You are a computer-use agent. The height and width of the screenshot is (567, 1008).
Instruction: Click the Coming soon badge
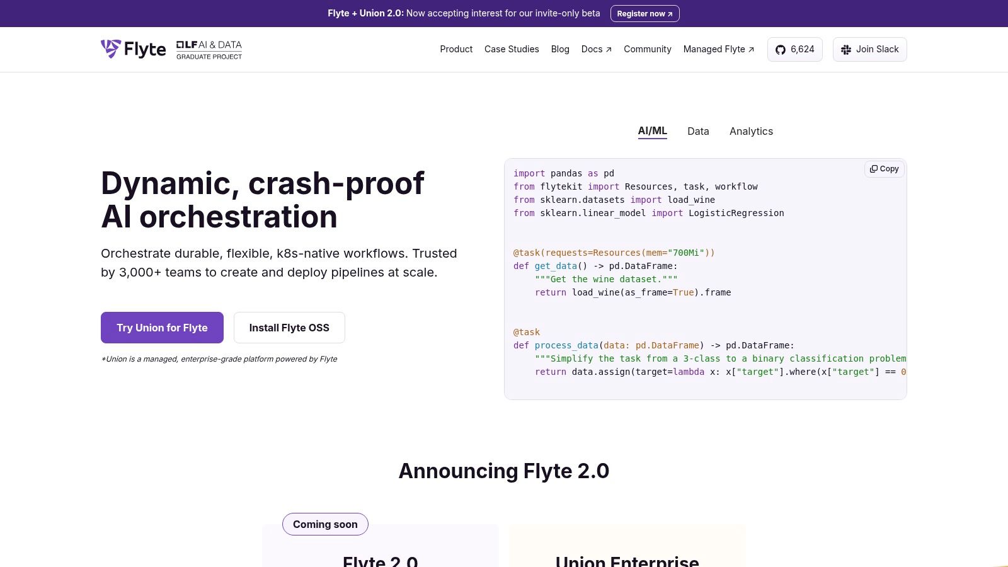click(x=324, y=524)
